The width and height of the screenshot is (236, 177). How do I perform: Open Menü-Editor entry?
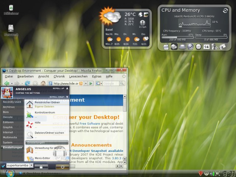tap(47, 158)
